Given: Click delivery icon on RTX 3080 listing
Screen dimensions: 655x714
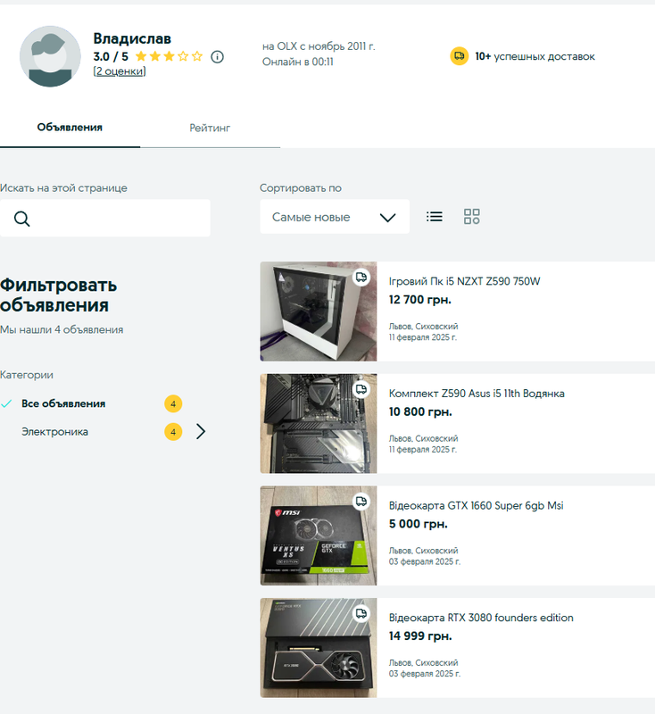Looking at the screenshot, I should (361, 613).
